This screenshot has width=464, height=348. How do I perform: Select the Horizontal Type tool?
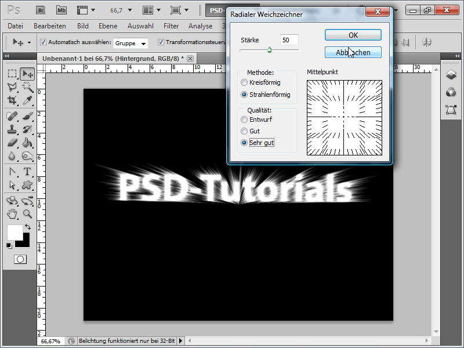27,172
